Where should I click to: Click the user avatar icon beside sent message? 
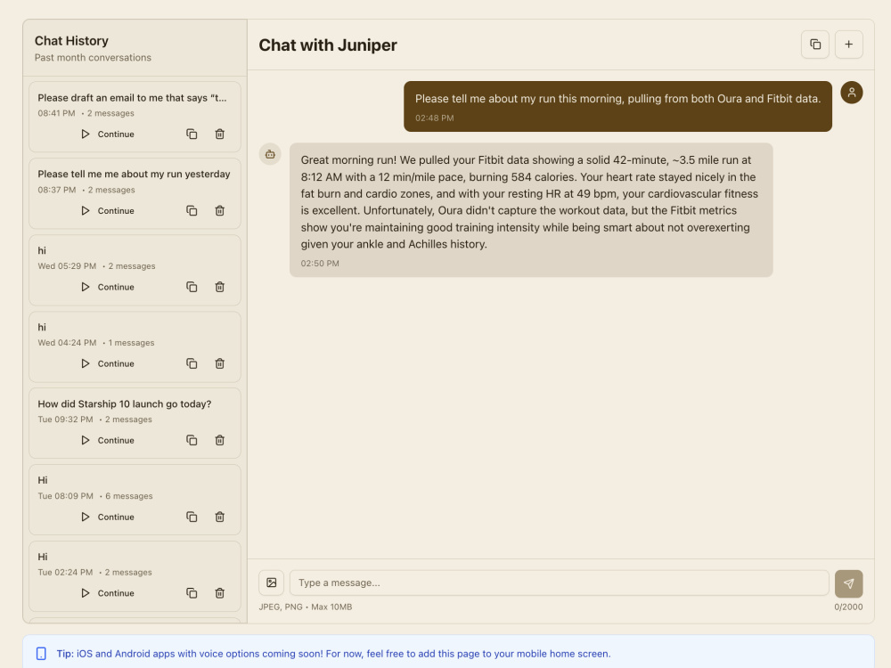coord(851,93)
